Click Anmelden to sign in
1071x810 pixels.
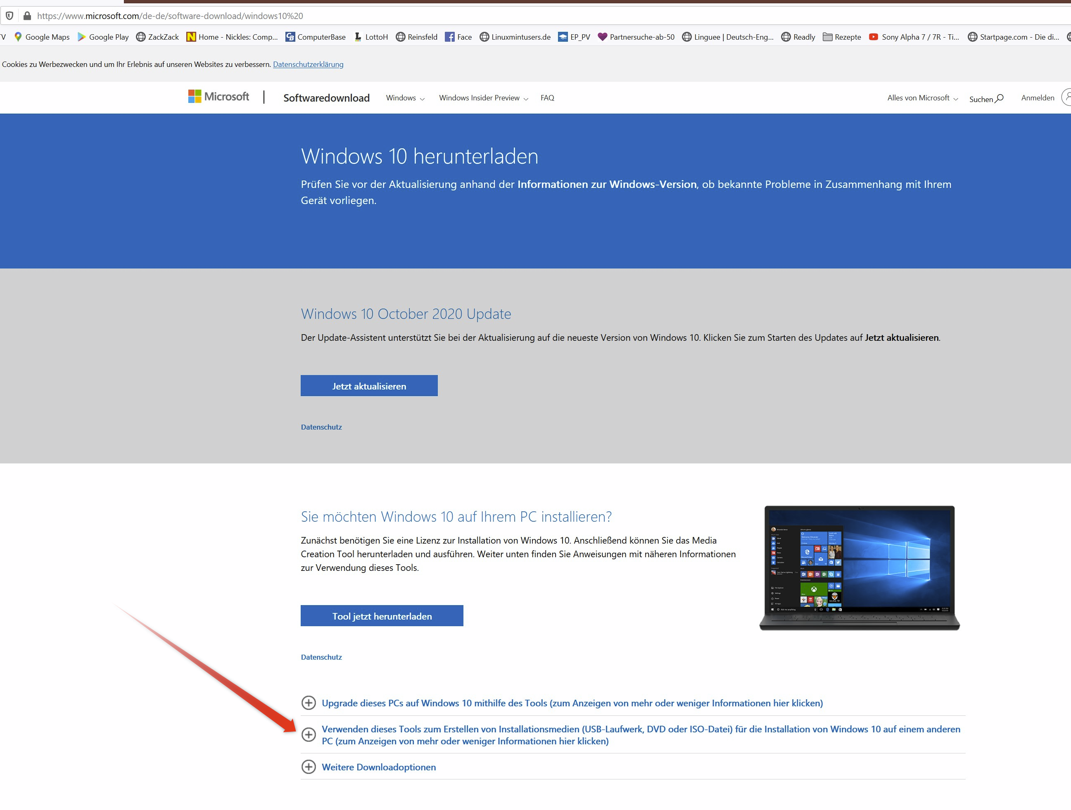pyautogui.click(x=1037, y=98)
